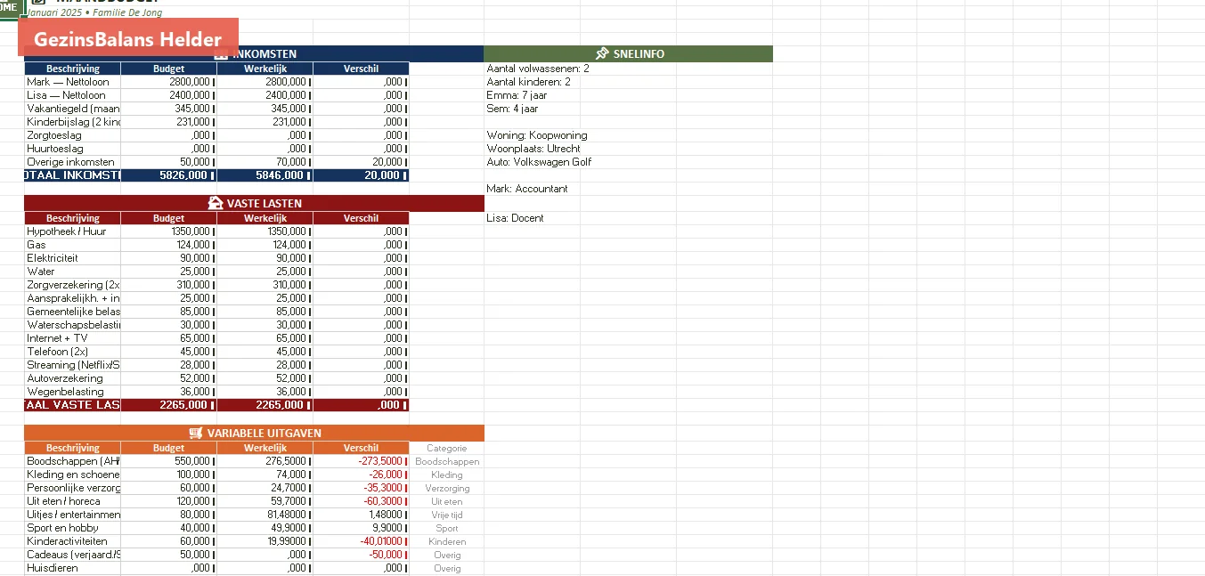
Task: Select the total budget cell 5826,000
Action: 168,175
